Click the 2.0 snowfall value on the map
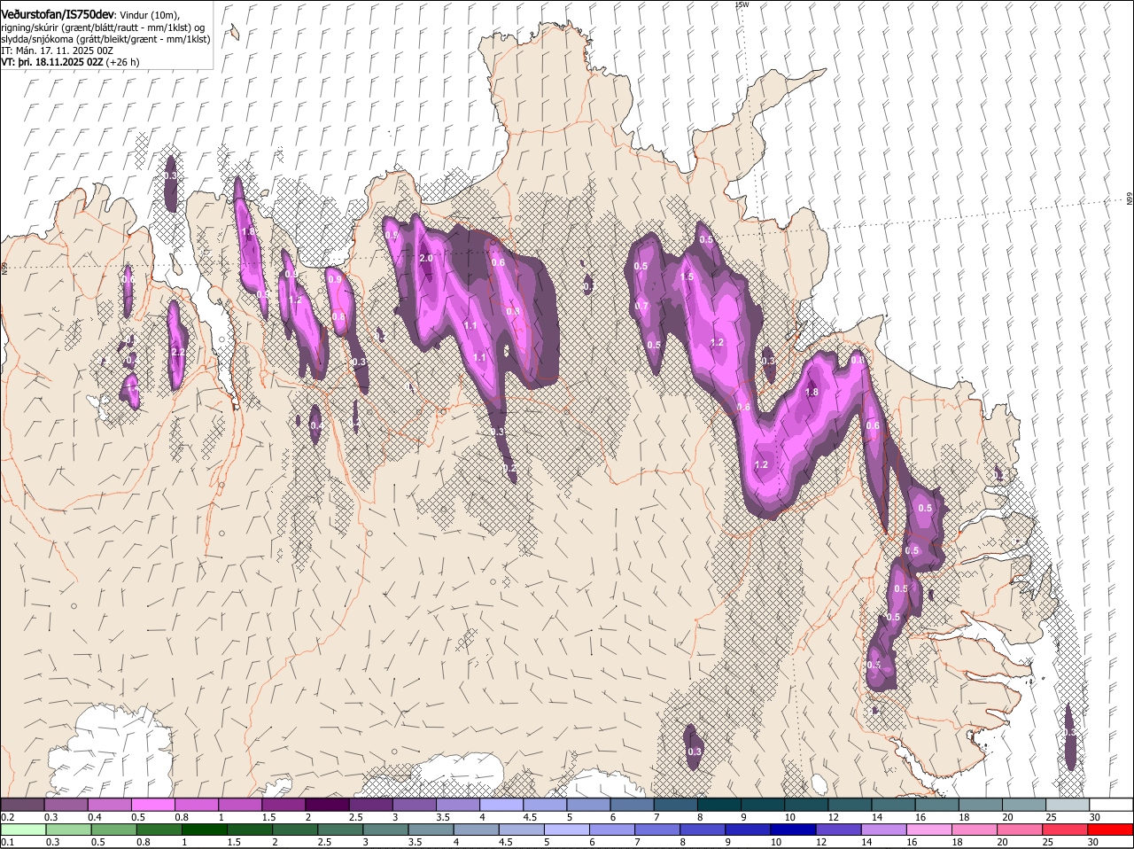This screenshot has height=849, width=1134. click(425, 258)
